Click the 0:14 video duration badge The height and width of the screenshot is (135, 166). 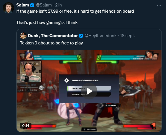tap(26, 125)
